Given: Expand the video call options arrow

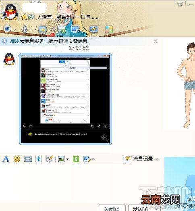Looking at the screenshot, I should click(x=15, y=29).
